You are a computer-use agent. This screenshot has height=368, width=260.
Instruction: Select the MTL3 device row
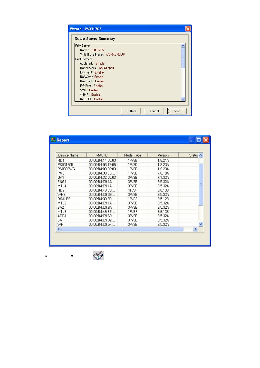tap(127, 212)
